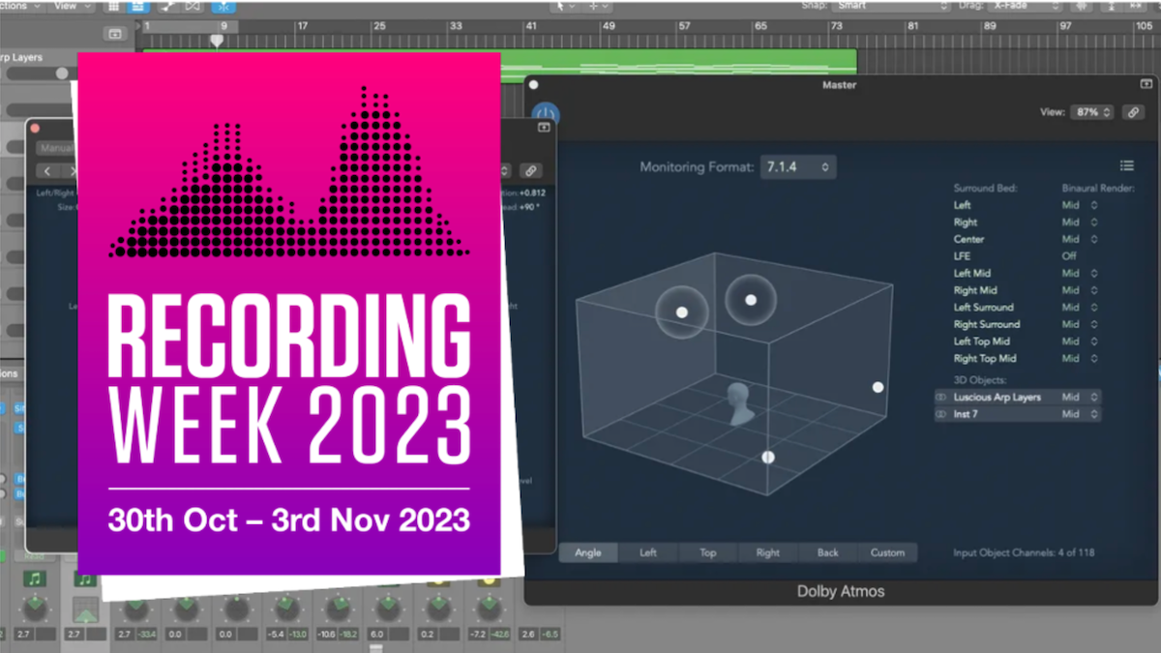Click the stereo link icon beside Luscious Arp Layers
Screen dimensions: 1161x653
[x=941, y=398]
